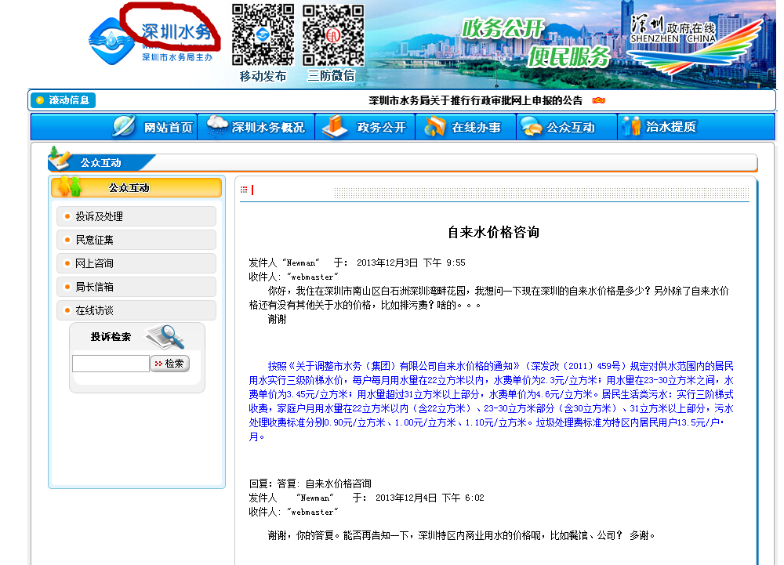
Task: Go to 局长信箱 in sidebar
Action: pos(95,287)
